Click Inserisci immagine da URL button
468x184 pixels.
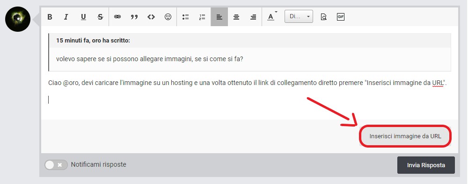pos(405,136)
